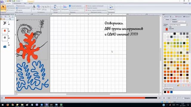The width and height of the screenshot is (191, 107).
Task: Select the Line radio button in color panel
Action: click(x=164, y=19)
